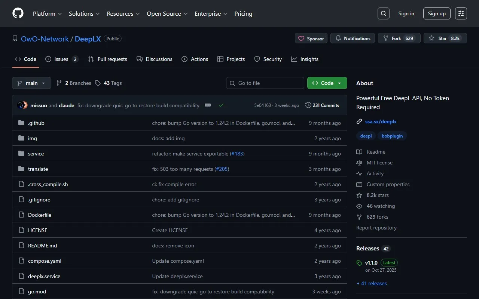This screenshot has height=299, width=479.
Task: Open the Pull requests tab
Action: [x=108, y=59]
